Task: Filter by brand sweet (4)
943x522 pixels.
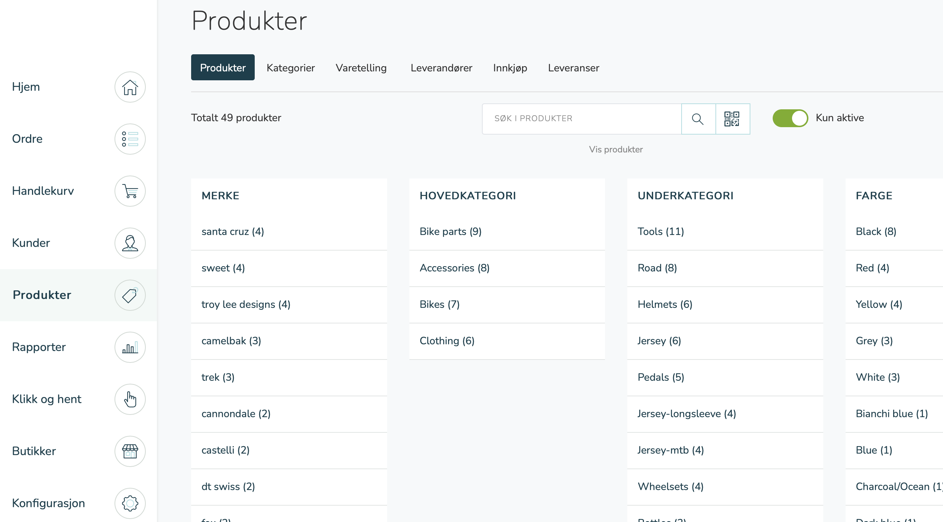Action: 289,268
